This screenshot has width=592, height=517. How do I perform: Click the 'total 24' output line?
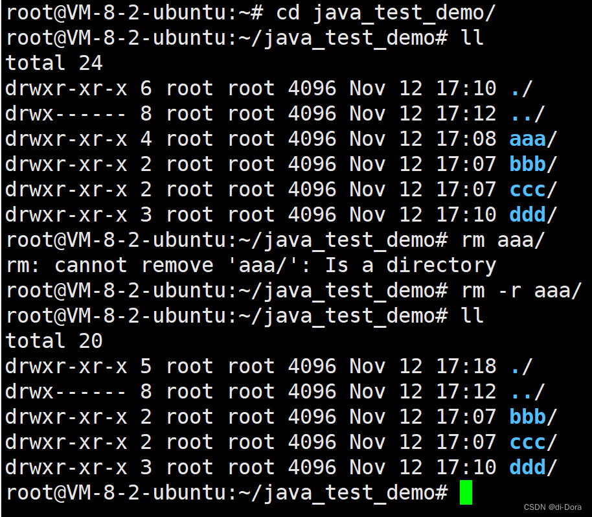54,63
